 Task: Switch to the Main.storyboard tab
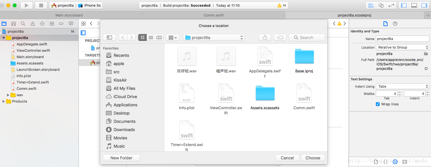69,15
